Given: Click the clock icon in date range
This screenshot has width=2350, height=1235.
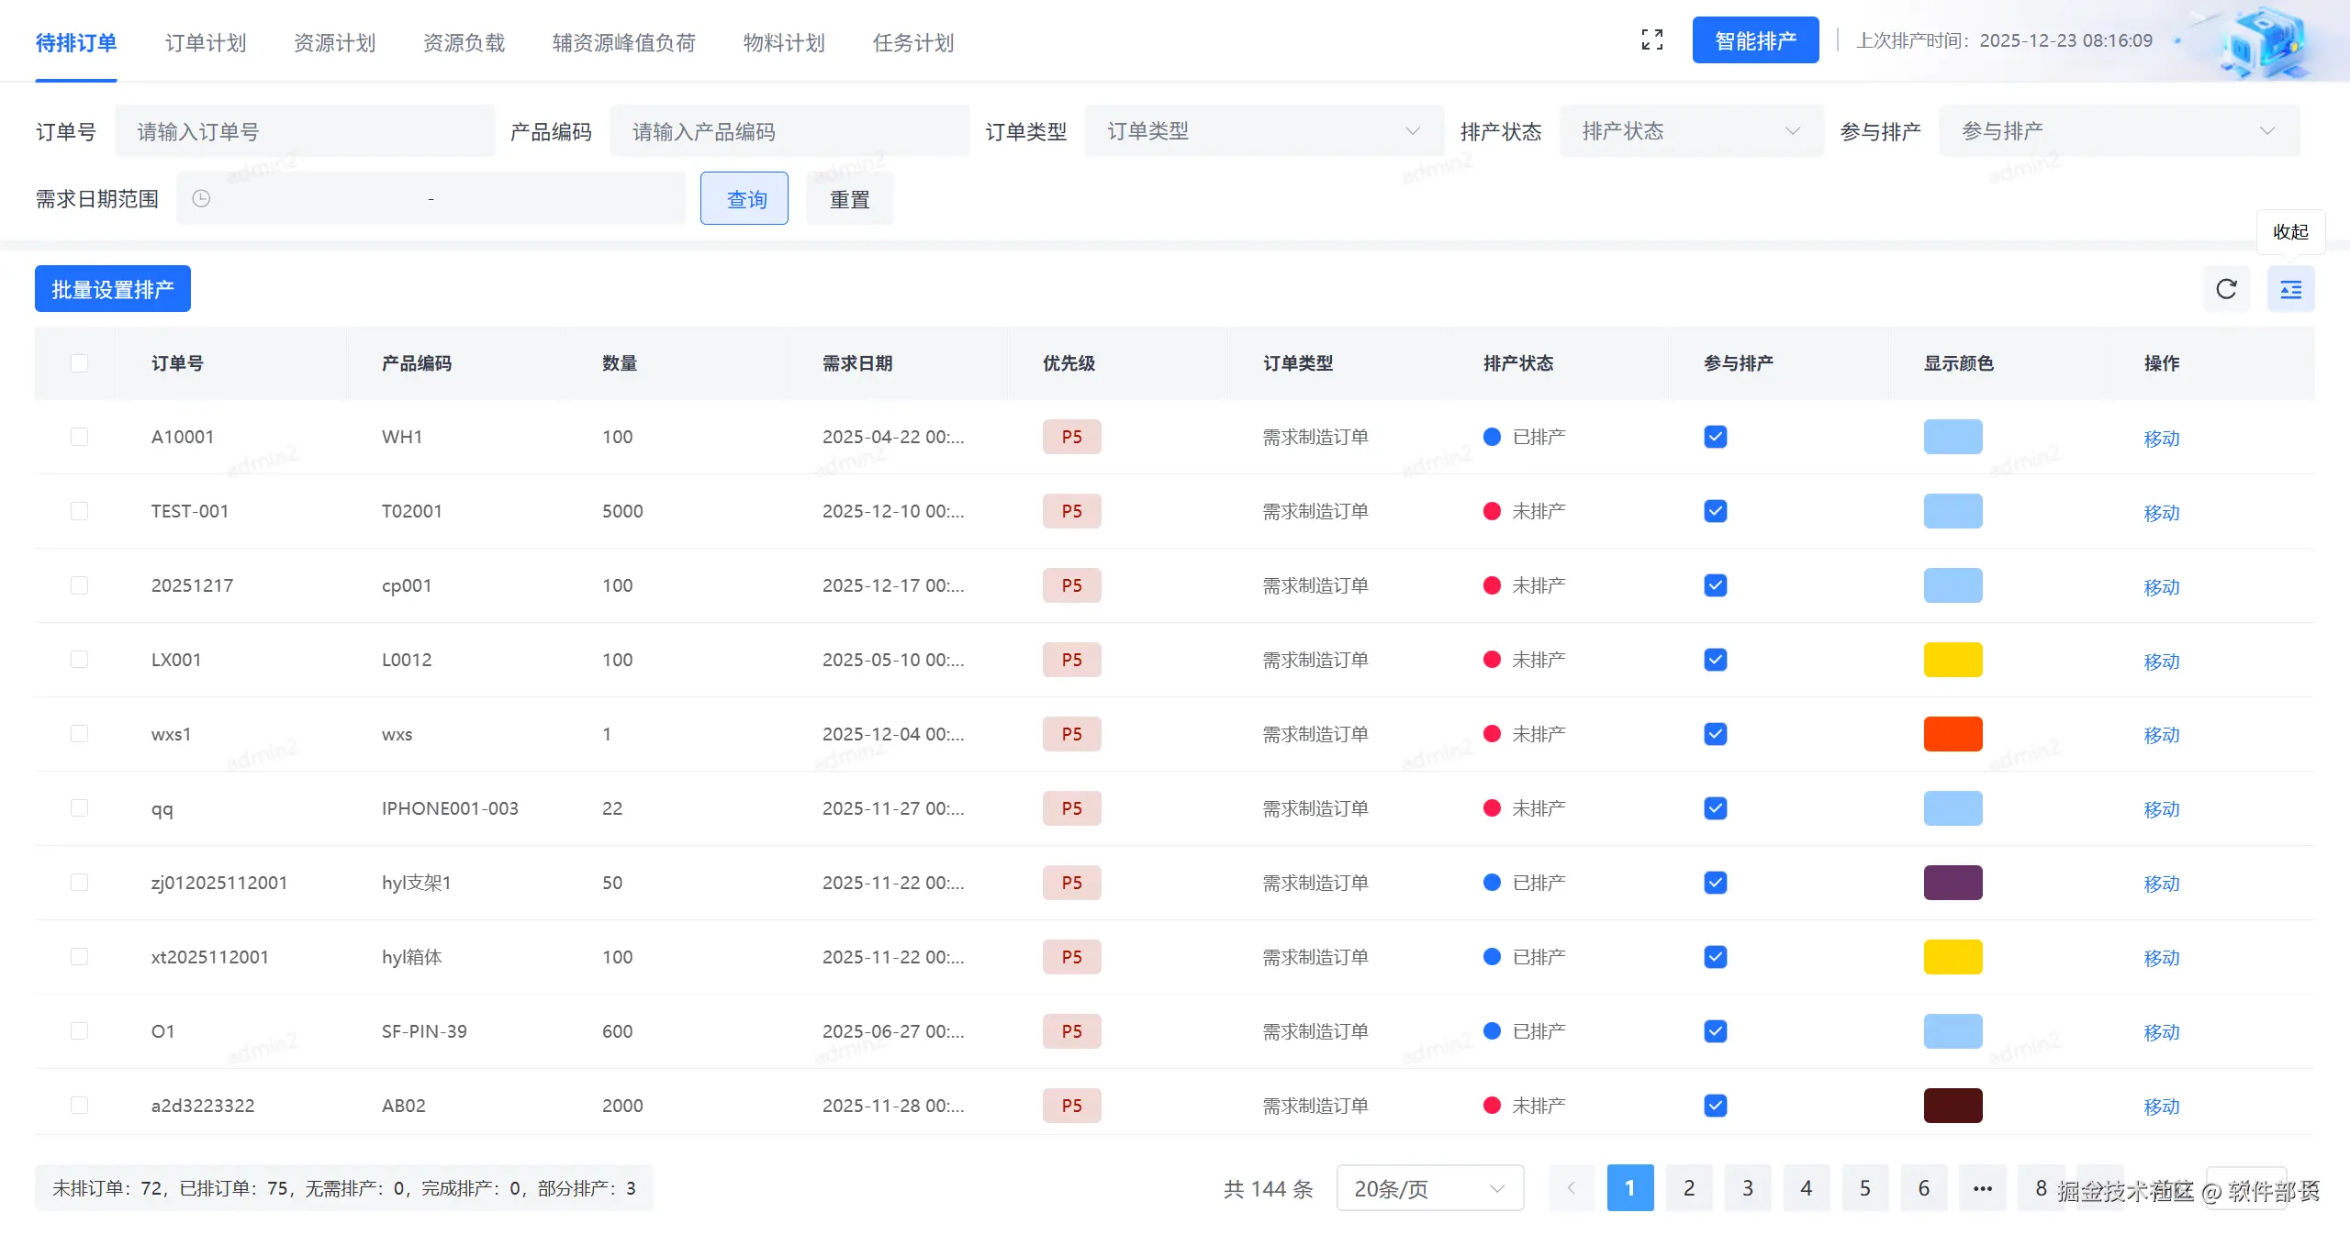Looking at the screenshot, I should coord(201,198).
